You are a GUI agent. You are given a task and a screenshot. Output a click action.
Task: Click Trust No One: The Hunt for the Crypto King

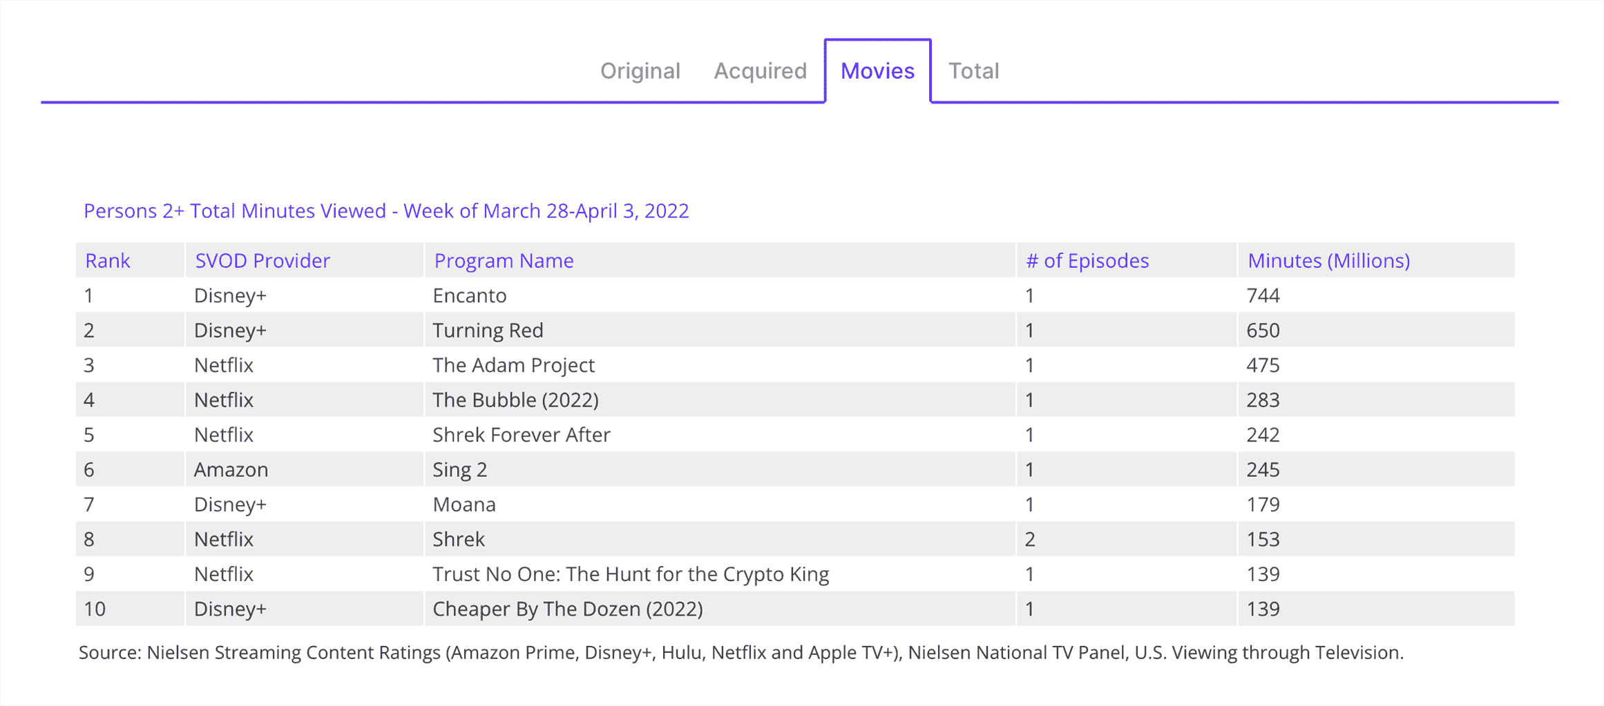(631, 574)
